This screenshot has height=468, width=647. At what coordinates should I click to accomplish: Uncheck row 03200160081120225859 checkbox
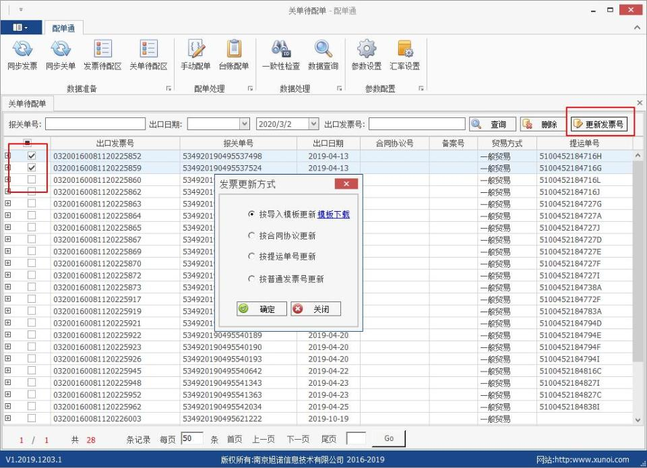(32, 167)
